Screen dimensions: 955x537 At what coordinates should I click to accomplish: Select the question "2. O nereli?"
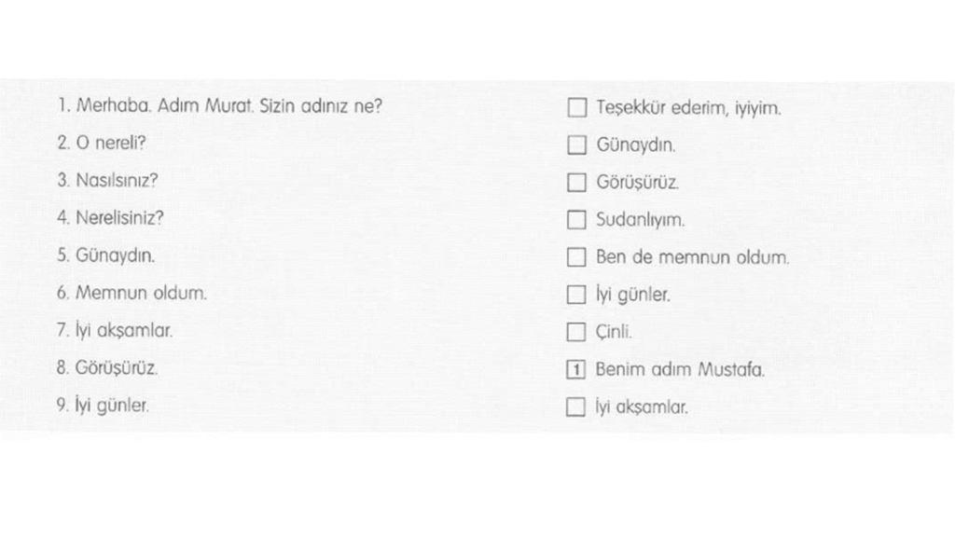tap(101, 144)
